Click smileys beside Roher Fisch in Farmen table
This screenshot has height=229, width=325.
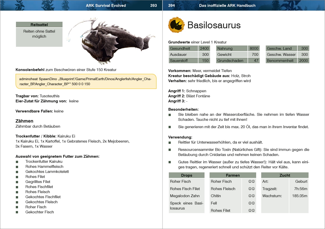tap(251, 181)
